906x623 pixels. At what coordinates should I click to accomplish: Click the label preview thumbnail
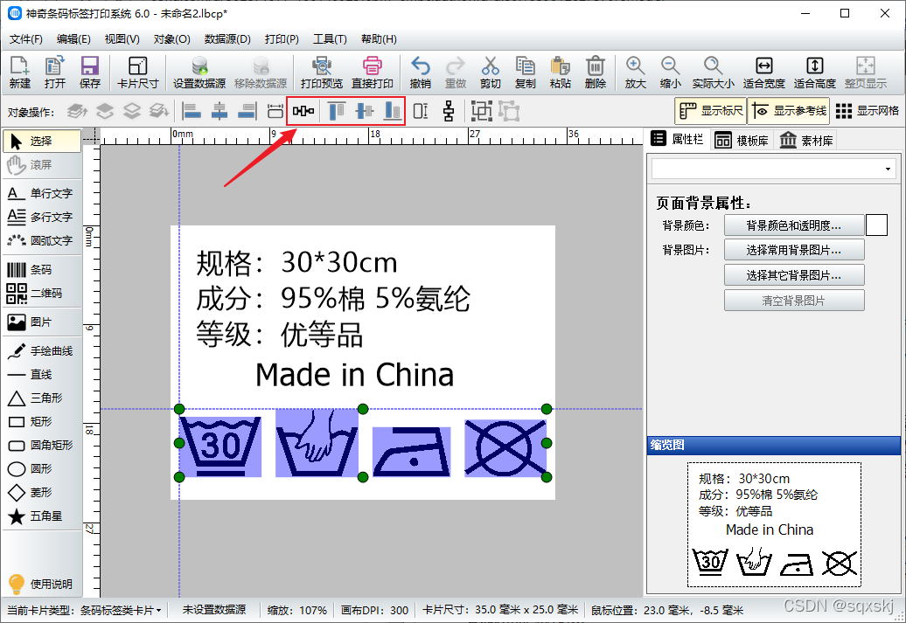click(x=774, y=524)
